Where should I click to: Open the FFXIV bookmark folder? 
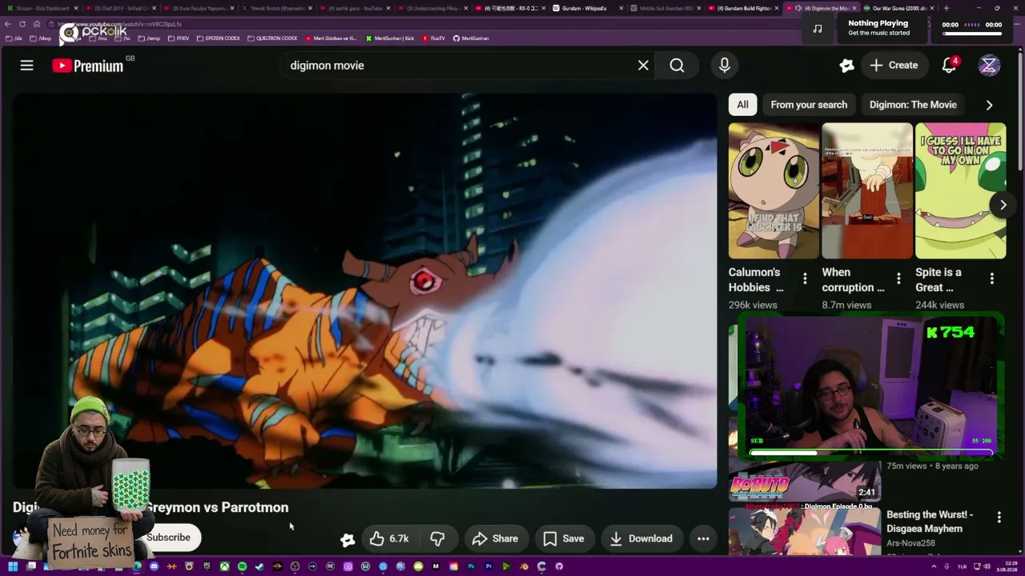179,38
